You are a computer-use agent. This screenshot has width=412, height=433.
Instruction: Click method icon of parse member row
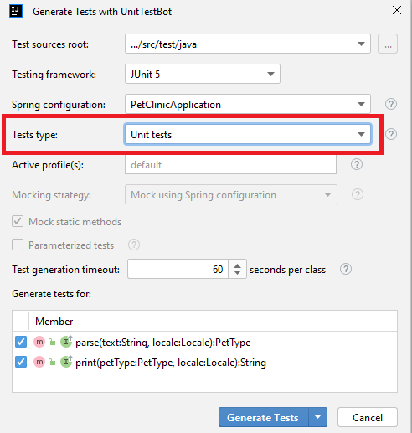point(39,342)
